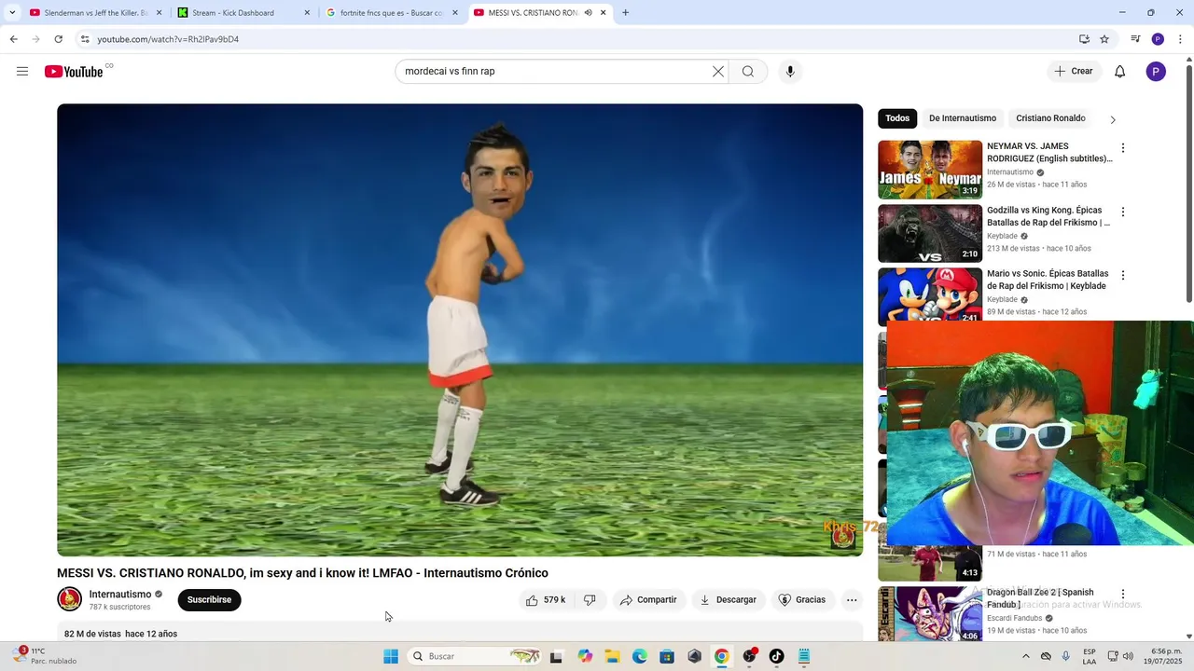Screen dimensions: 1194x671
Task: Switch to fortnite fncs Google search tab
Action: tap(392, 13)
